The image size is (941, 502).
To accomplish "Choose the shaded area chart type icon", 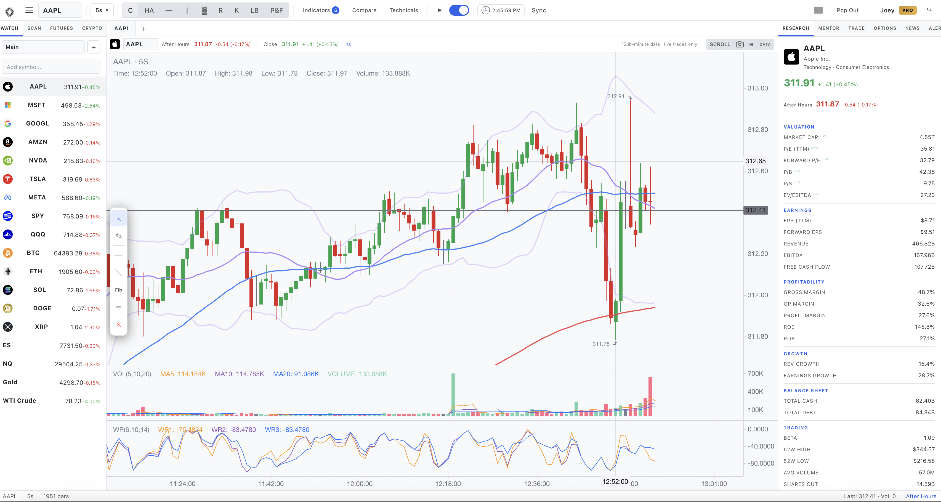I will point(204,10).
